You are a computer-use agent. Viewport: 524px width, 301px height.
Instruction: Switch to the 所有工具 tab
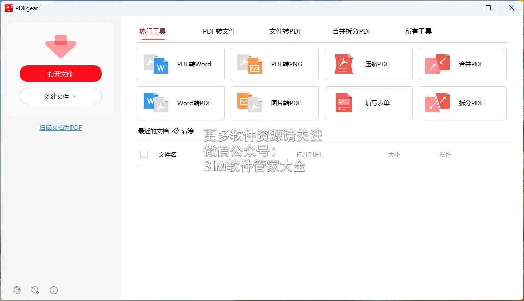click(418, 32)
